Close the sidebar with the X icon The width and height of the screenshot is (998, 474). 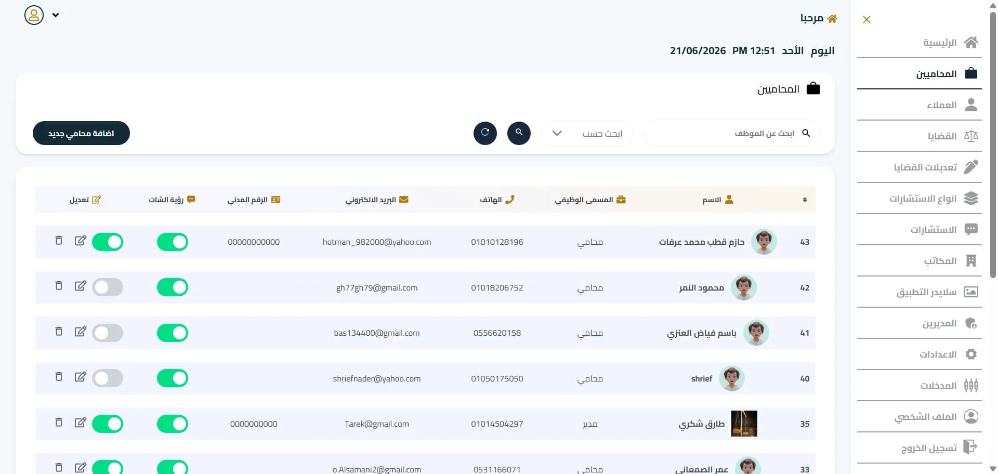[x=866, y=20]
